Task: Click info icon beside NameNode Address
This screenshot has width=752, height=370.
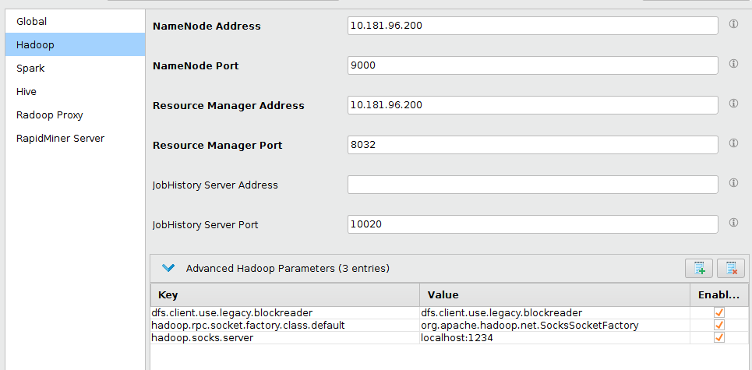Action: point(733,24)
